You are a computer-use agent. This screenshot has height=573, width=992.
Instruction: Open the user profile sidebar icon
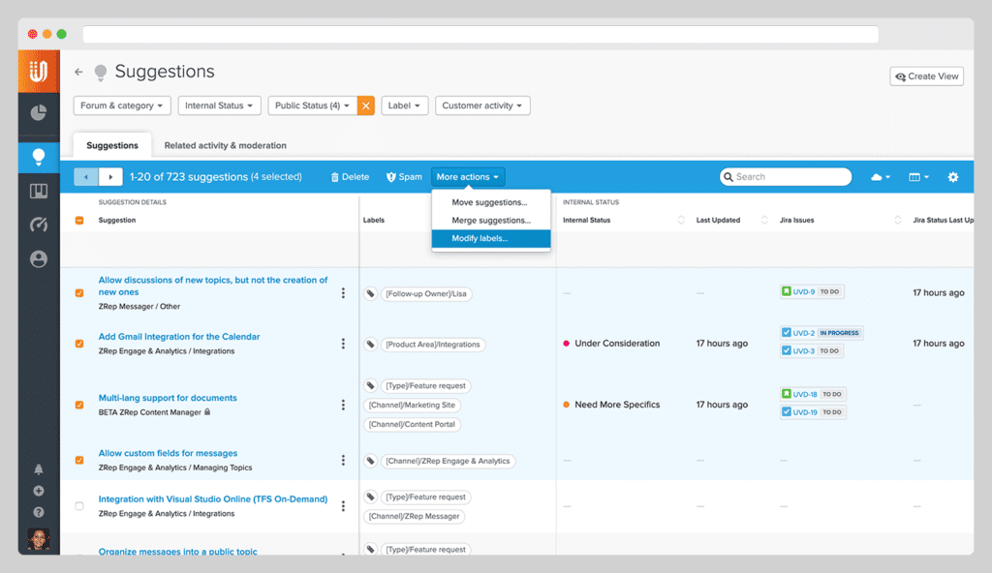39,258
